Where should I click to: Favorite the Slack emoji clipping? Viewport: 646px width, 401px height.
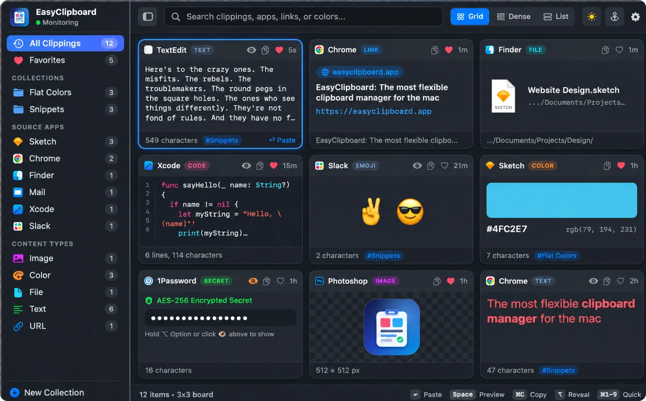444,166
